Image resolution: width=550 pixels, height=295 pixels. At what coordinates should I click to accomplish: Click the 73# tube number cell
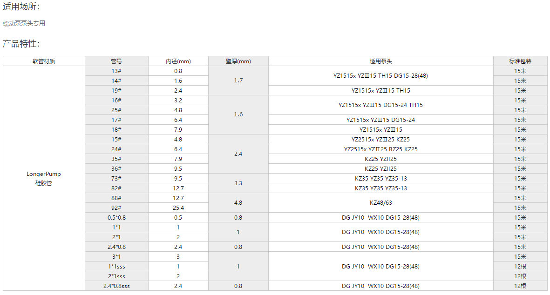tap(116, 179)
